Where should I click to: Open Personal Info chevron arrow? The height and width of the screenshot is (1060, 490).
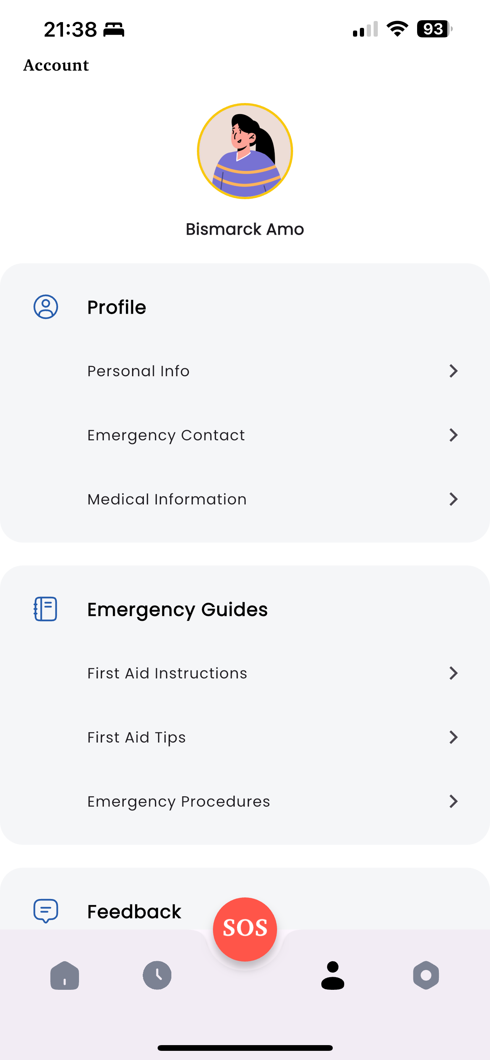coord(453,371)
